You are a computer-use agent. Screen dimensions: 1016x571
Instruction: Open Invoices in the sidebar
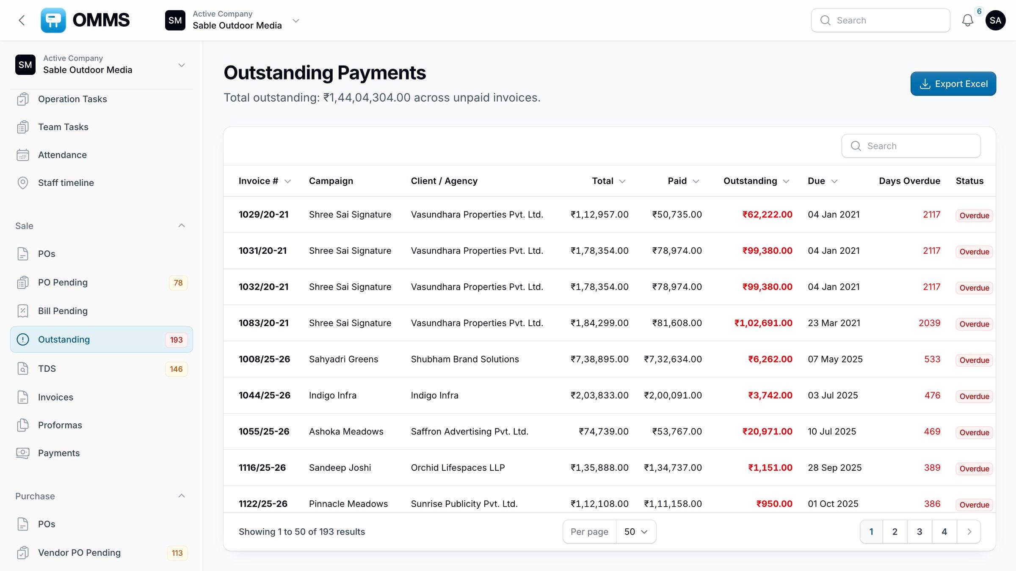coord(102,397)
